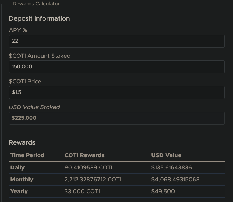233x202 pixels.
Task: Click the 33,000 COTI yearly reward
Action: 82,192
